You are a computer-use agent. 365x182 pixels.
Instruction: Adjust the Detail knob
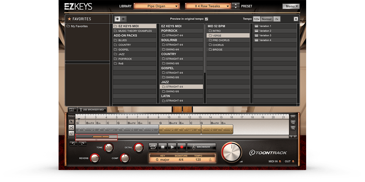tap(139, 147)
